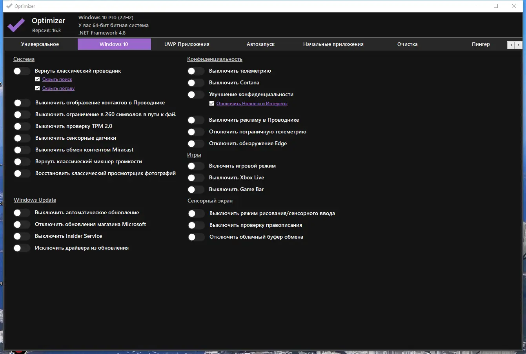Toggle Выключить автоматическое обновление switch
The width and height of the screenshot is (526, 354).
[22, 213]
